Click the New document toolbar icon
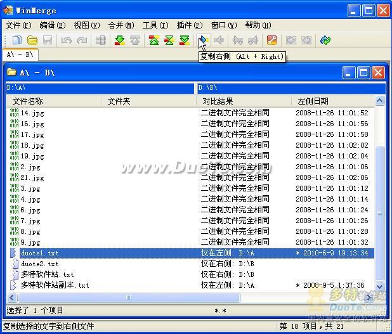Screen dimensions: 392x334 click(x=16, y=40)
